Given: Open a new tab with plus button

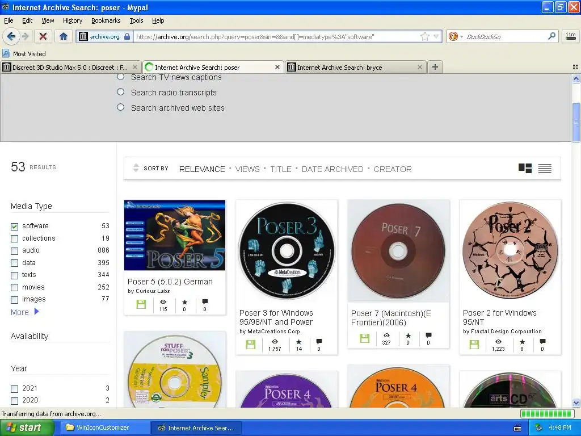Looking at the screenshot, I should pyautogui.click(x=435, y=67).
